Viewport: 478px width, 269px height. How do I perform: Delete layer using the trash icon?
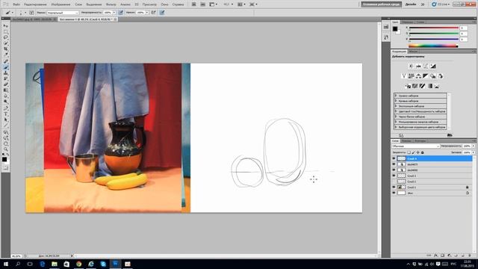click(470, 256)
